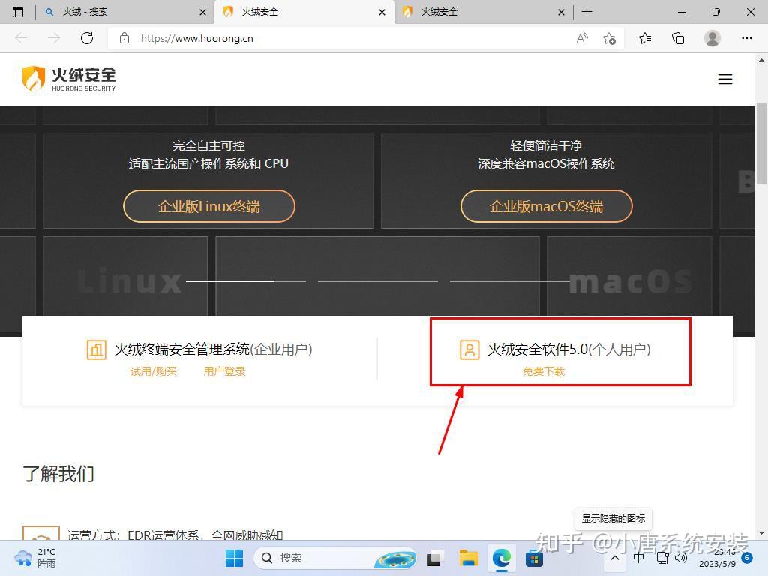Open the notification badge showing 6

click(747, 557)
